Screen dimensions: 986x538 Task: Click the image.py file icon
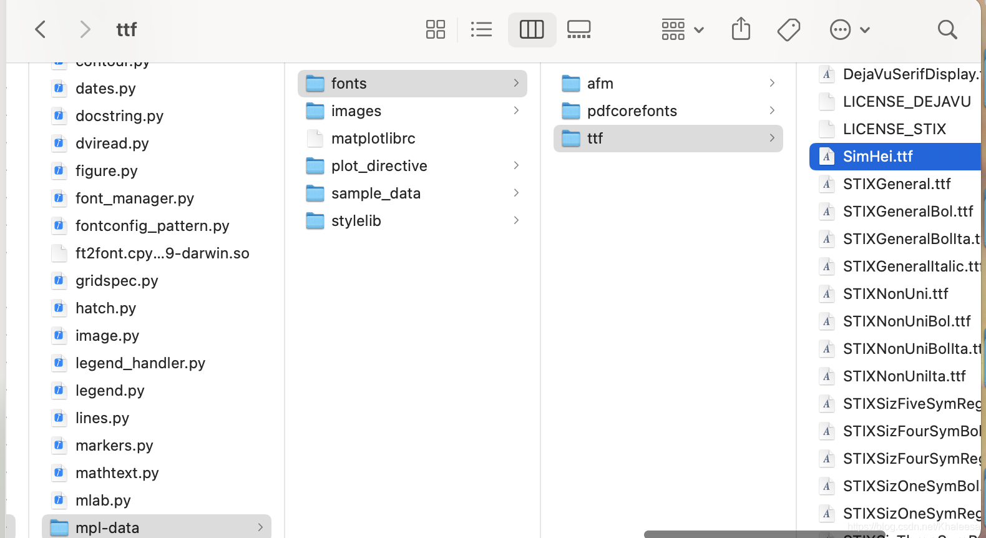(x=59, y=335)
